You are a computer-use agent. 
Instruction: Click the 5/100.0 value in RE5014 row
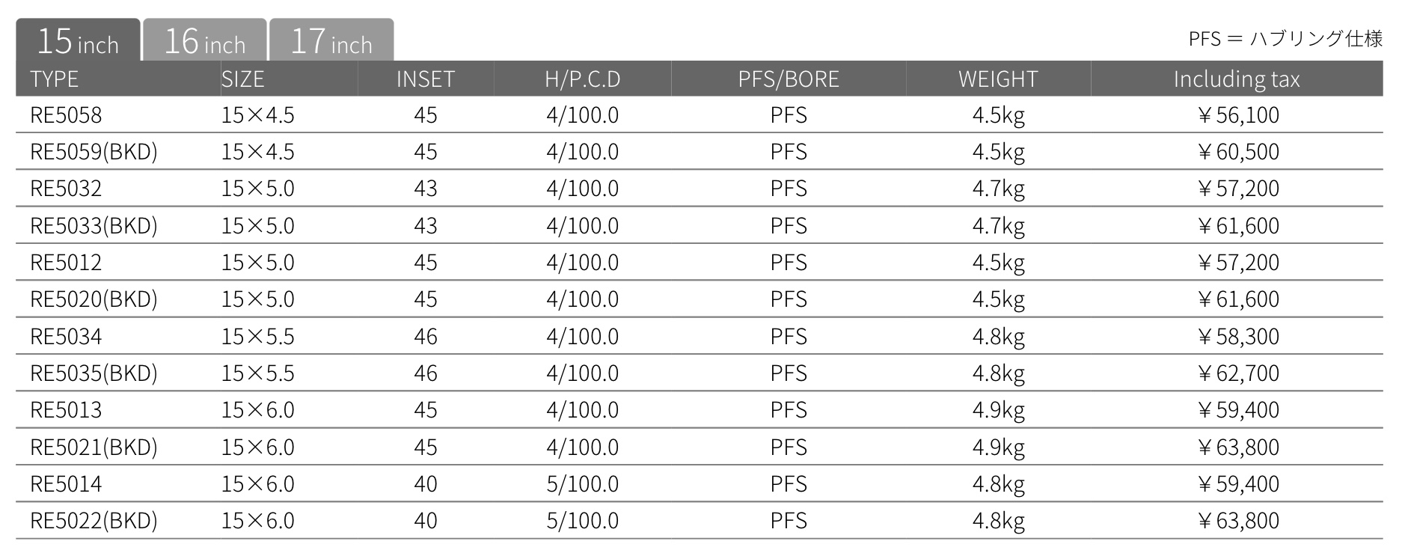tap(583, 484)
